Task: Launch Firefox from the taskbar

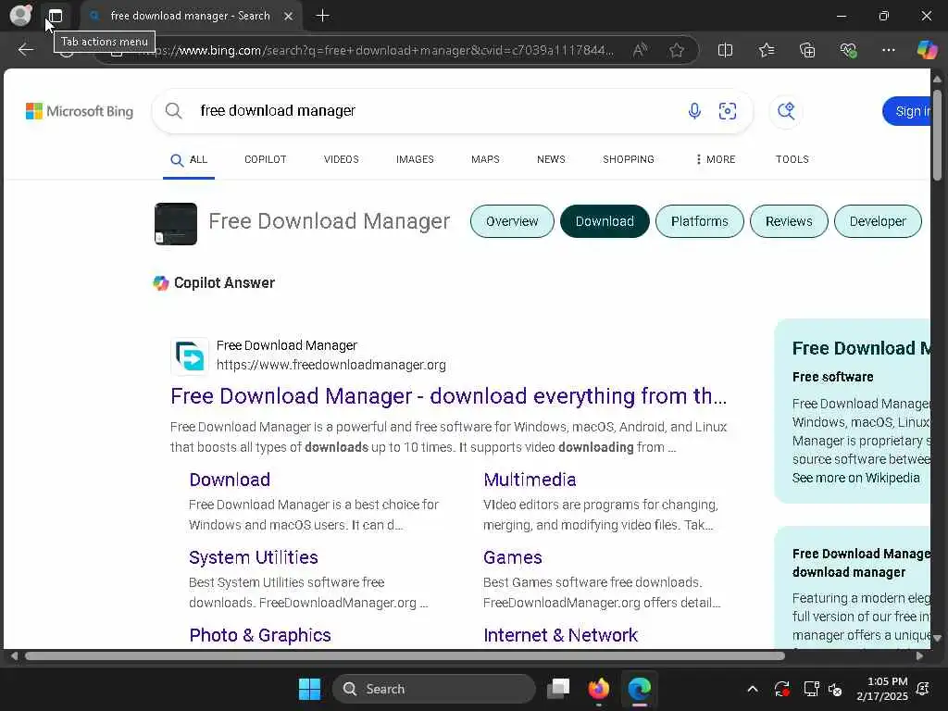Action: pyautogui.click(x=599, y=689)
